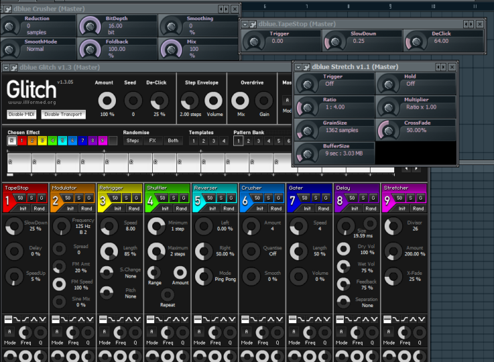
Task: Click the Amount knob in Glitch header
Action: click(x=106, y=101)
